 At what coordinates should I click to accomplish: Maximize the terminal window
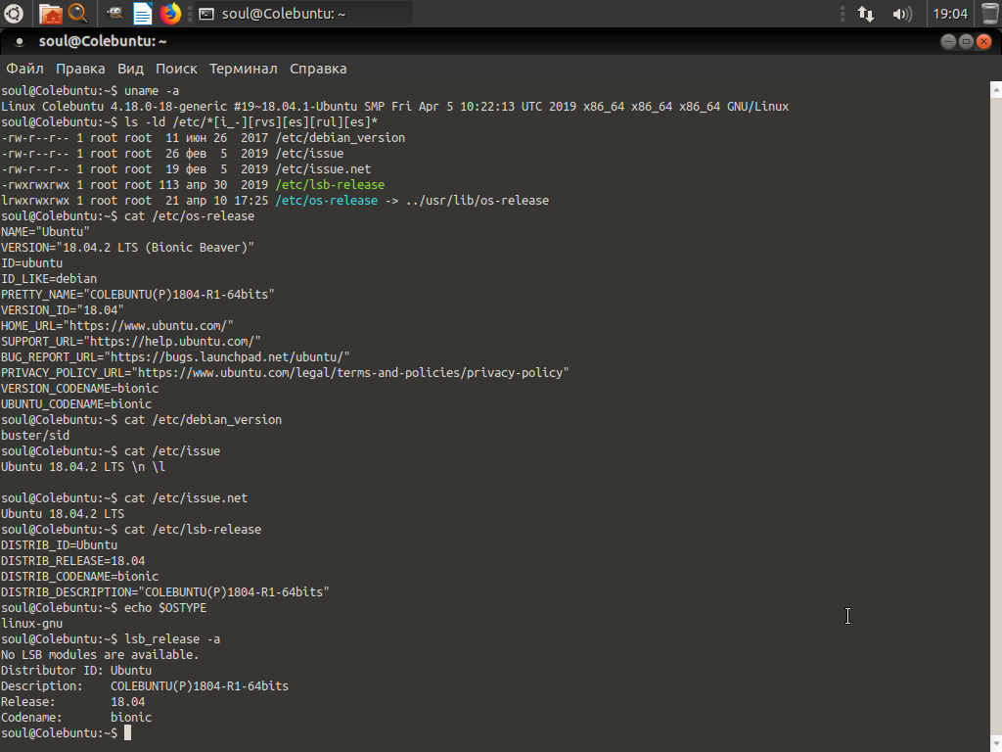coord(966,41)
